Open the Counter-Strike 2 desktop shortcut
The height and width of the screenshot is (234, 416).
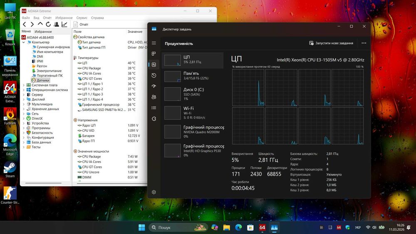(10, 197)
